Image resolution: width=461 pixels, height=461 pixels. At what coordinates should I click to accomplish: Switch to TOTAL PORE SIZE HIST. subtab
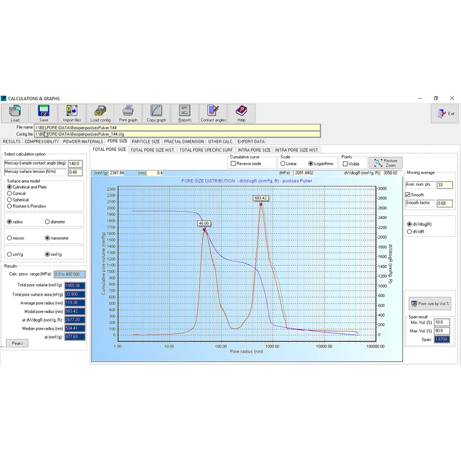(153, 150)
